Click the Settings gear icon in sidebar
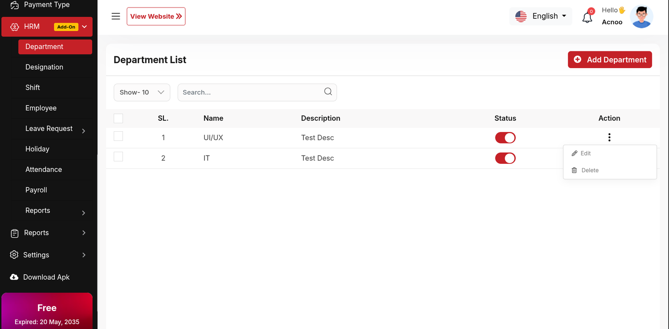 tap(14, 255)
